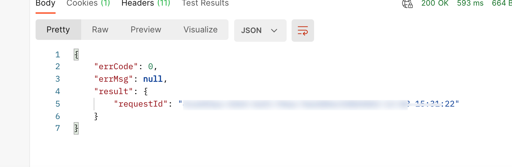Screen dimensions: 512x167
Task: Click the null value of errMsg
Action: point(153,79)
